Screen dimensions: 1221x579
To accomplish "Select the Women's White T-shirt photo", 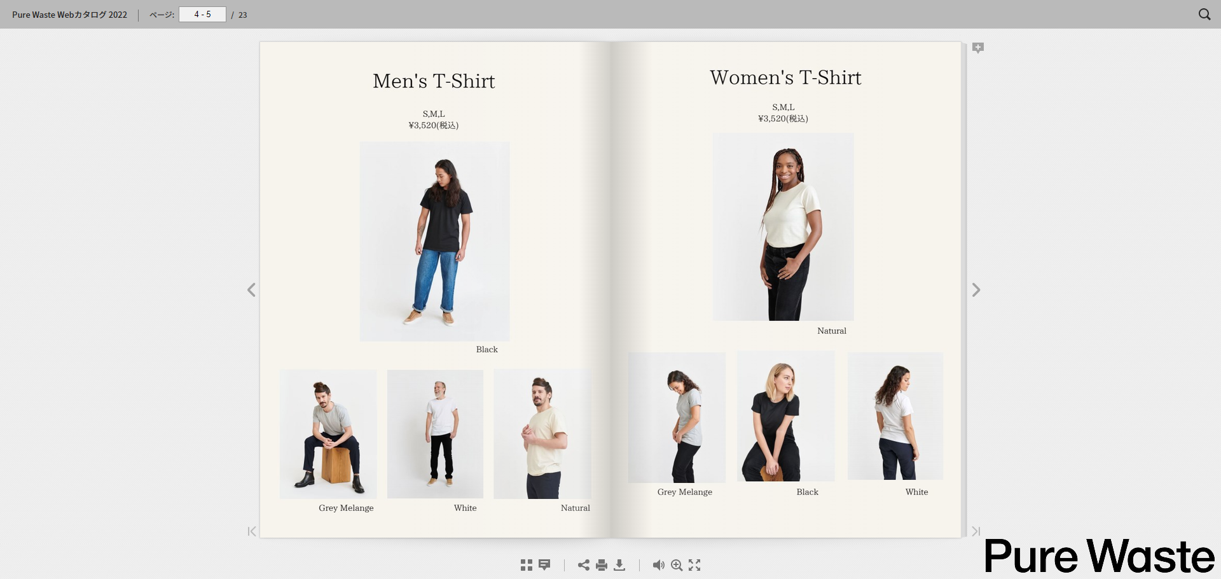I will click(x=895, y=416).
